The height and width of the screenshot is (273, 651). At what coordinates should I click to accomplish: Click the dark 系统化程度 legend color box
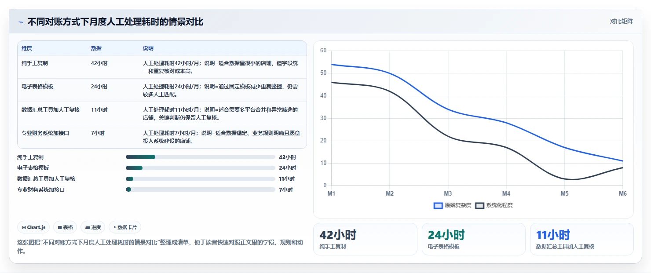coord(479,205)
